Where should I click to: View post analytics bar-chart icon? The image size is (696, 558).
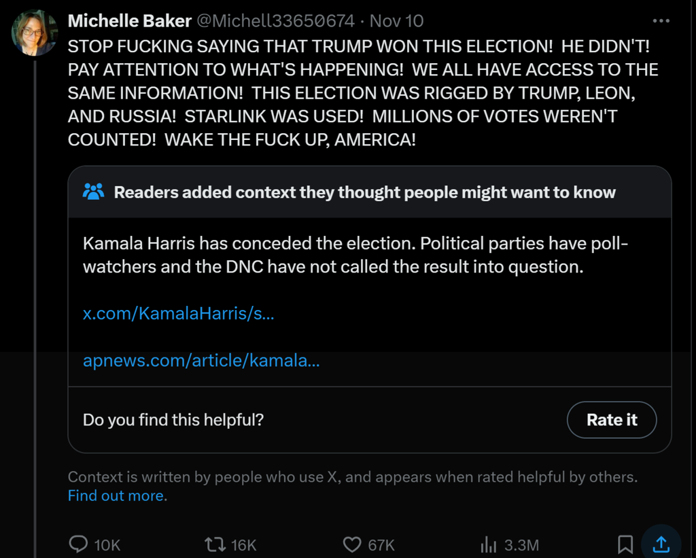(489, 544)
